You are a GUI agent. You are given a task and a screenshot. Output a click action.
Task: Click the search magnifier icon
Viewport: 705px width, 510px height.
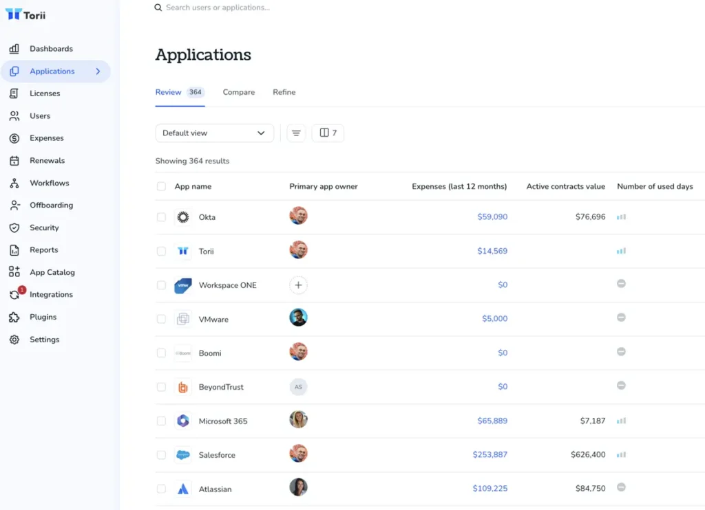click(x=158, y=8)
